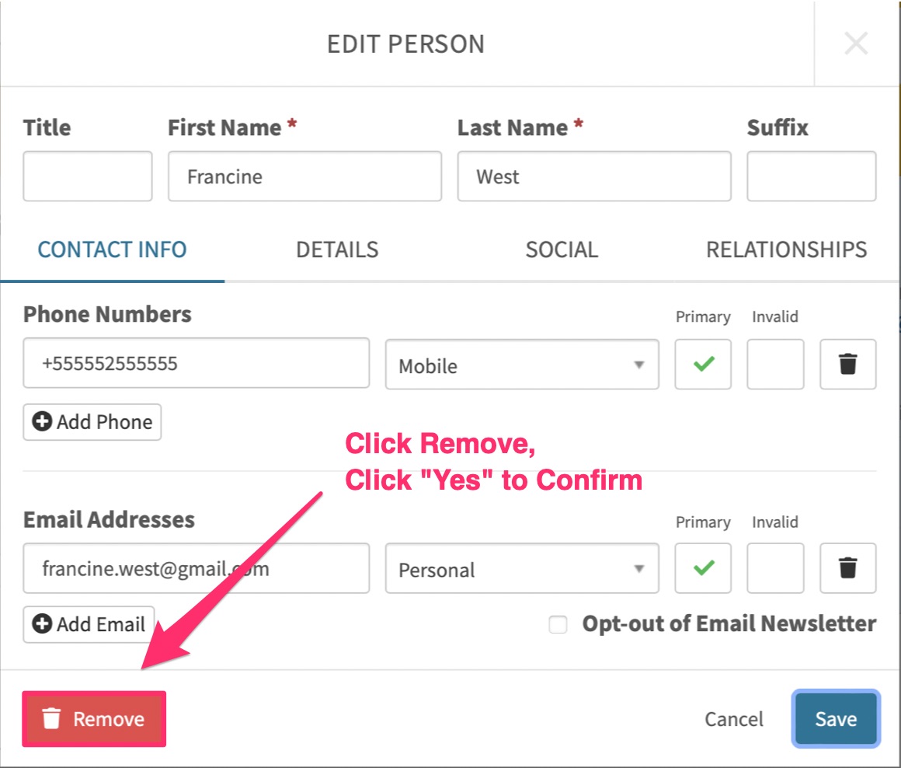Image resolution: width=901 pixels, height=768 pixels.
Task: Delete the email address with trash icon
Action: point(847,568)
